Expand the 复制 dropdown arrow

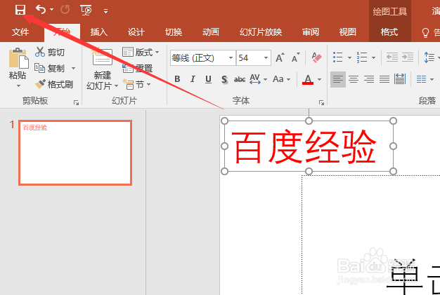coord(74,68)
